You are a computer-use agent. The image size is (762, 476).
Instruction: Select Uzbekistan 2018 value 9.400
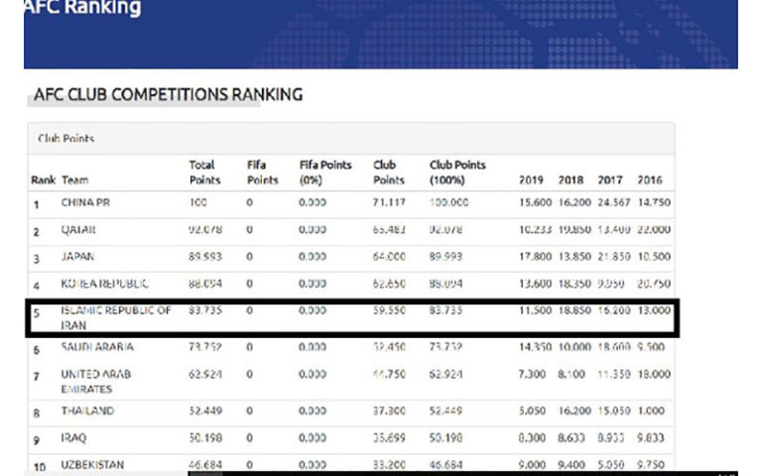(x=571, y=465)
